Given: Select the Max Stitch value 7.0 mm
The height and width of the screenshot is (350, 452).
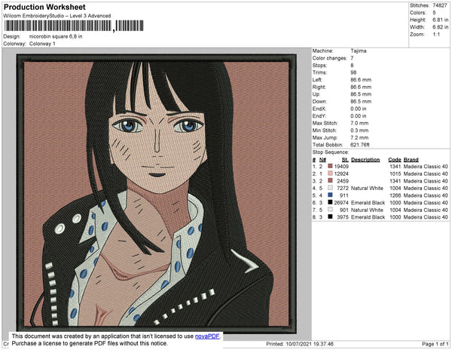Looking at the screenshot, I should (359, 123).
